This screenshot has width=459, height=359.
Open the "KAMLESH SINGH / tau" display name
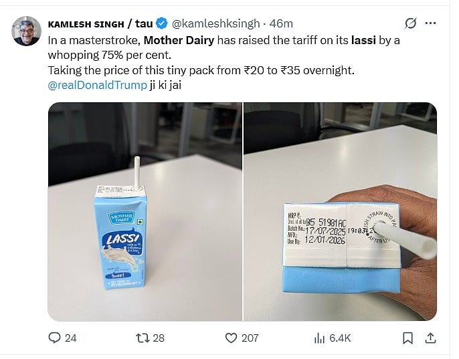[100, 24]
